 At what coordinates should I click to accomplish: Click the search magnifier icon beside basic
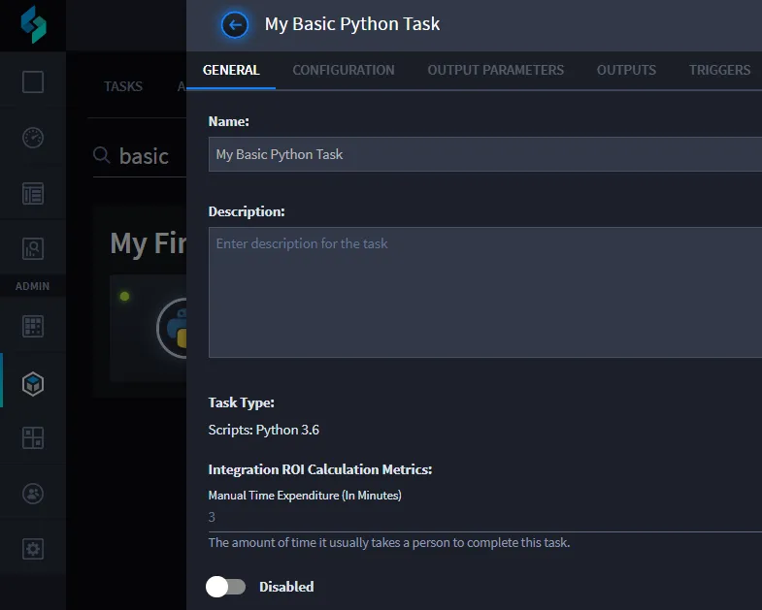[x=102, y=155]
